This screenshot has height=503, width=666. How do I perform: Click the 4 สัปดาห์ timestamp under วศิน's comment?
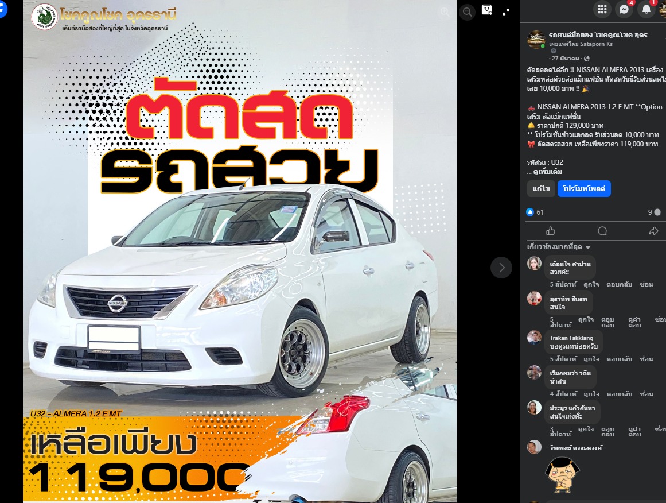click(x=563, y=394)
